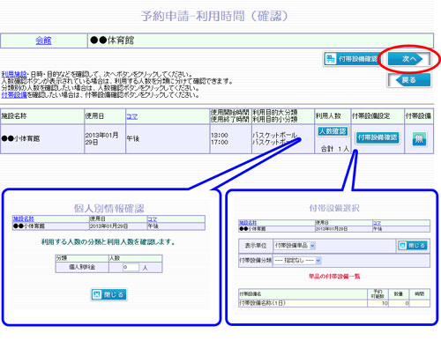Open 付帯設備確認 button beside 次へ
This screenshot has height=348, width=441.
tap(351, 59)
